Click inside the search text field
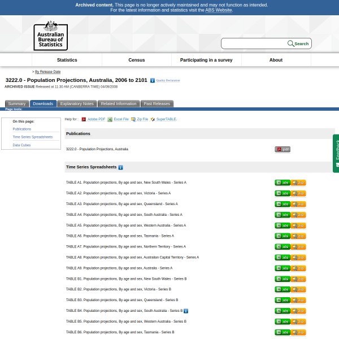This screenshot has height=339, width=339. tap(254, 44)
